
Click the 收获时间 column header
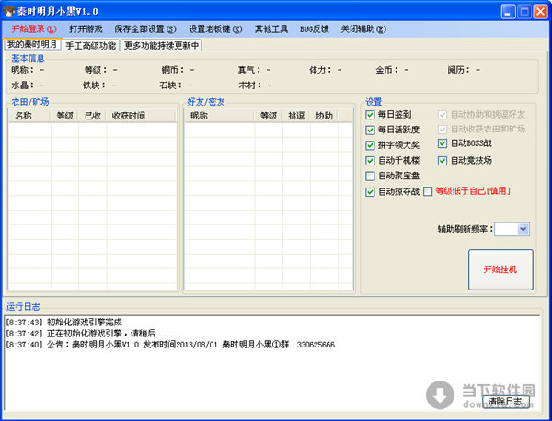pyautogui.click(x=128, y=117)
